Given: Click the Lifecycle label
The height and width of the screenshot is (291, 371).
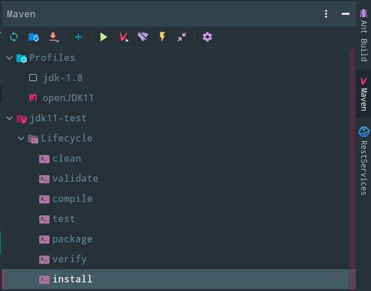Looking at the screenshot, I should click(67, 139).
